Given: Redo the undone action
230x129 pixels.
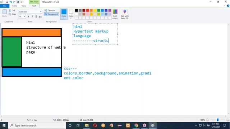Looking at the screenshot, I should 14,2.
